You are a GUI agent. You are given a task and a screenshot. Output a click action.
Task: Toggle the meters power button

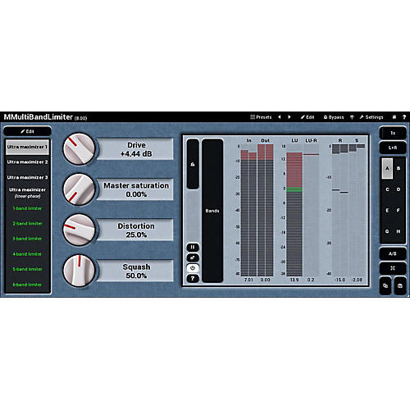[x=193, y=268]
